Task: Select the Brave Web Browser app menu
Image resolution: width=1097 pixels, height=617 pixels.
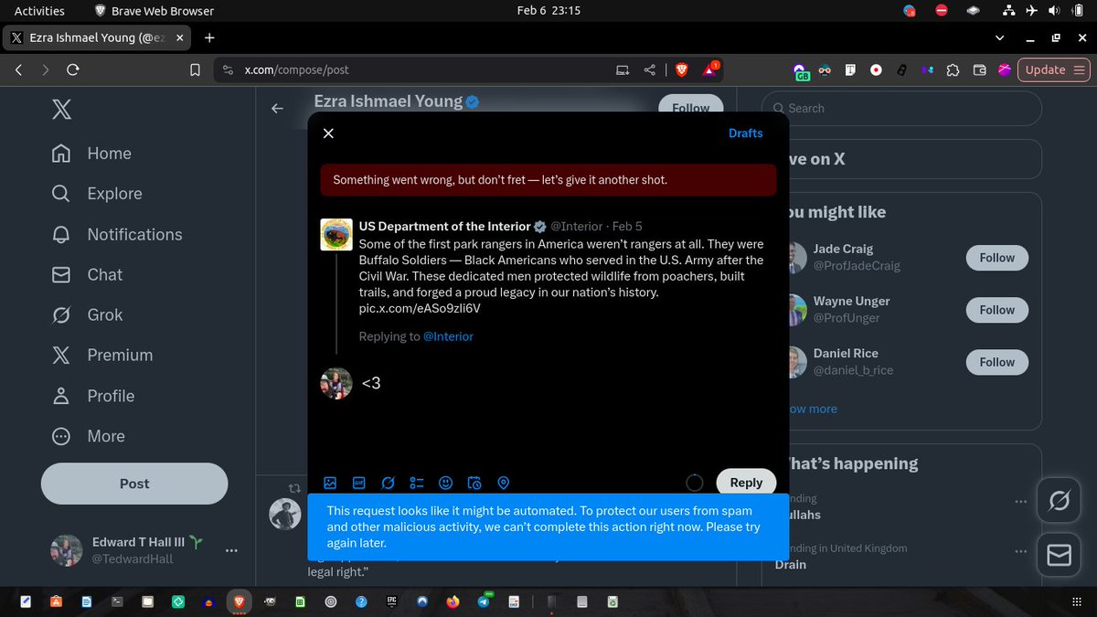Action: (x=154, y=11)
